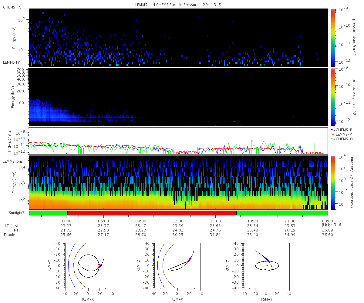Click the red marker in KSM-X/KSM-Z orbit plot
The width and height of the screenshot is (364, 303).
[x=188, y=261]
